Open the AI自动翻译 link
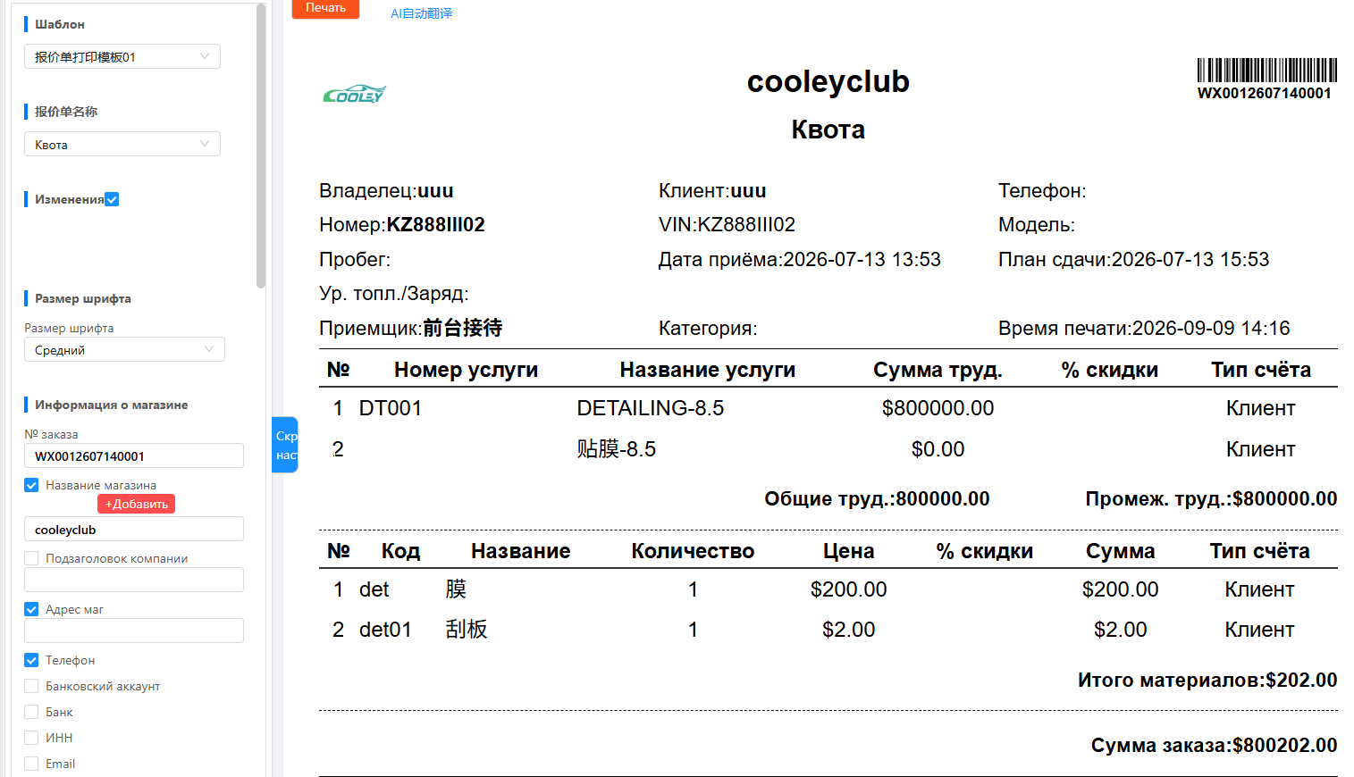The height and width of the screenshot is (777, 1354). 421,13
